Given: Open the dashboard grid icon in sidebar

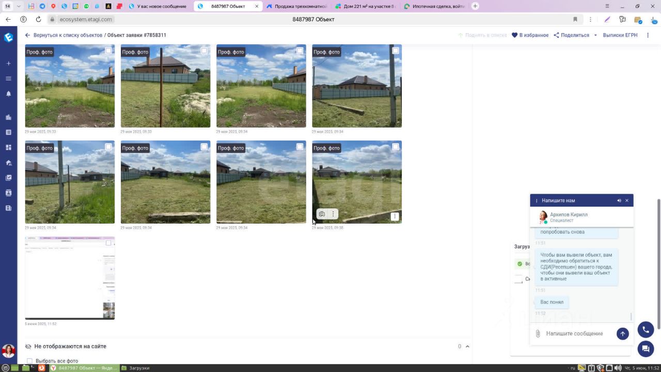Looking at the screenshot, I should point(8,147).
